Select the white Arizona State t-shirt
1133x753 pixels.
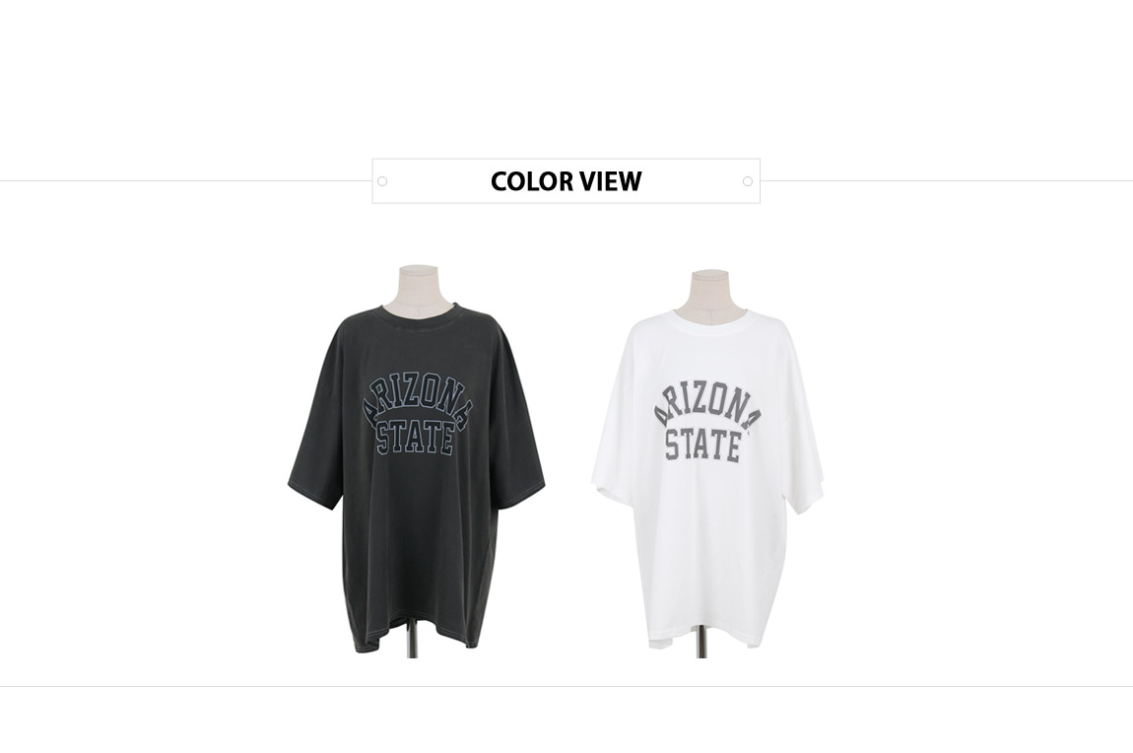[x=706, y=477]
